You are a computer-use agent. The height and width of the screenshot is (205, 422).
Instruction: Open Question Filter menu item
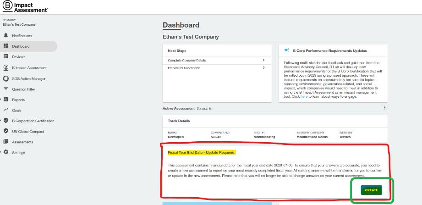tap(23, 89)
